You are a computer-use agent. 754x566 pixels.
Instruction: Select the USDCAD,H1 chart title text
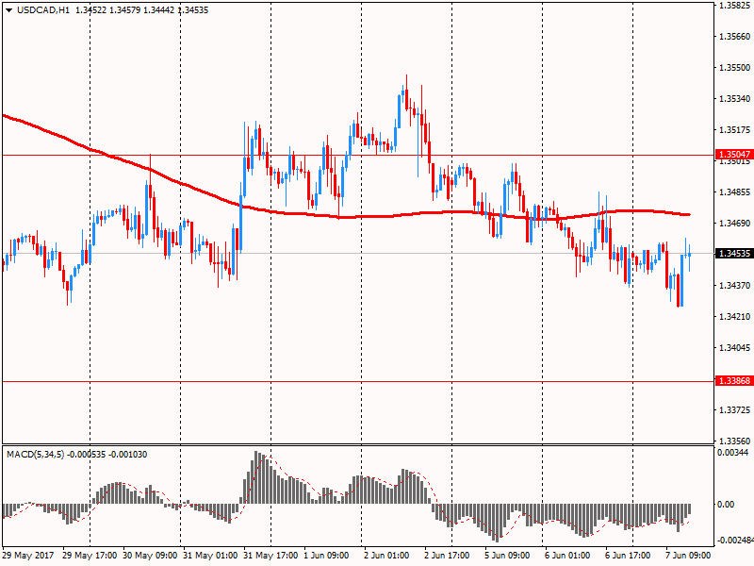coord(43,10)
